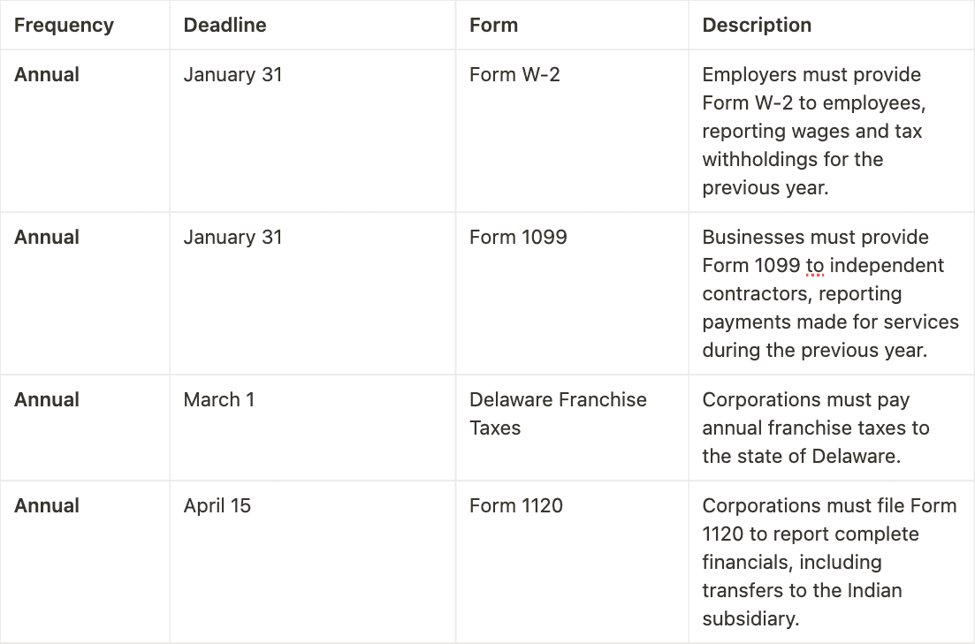This screenshot has height=644, width=975.
Task: Click the March 1 deadline cell
Action: [x=218, y=400]
